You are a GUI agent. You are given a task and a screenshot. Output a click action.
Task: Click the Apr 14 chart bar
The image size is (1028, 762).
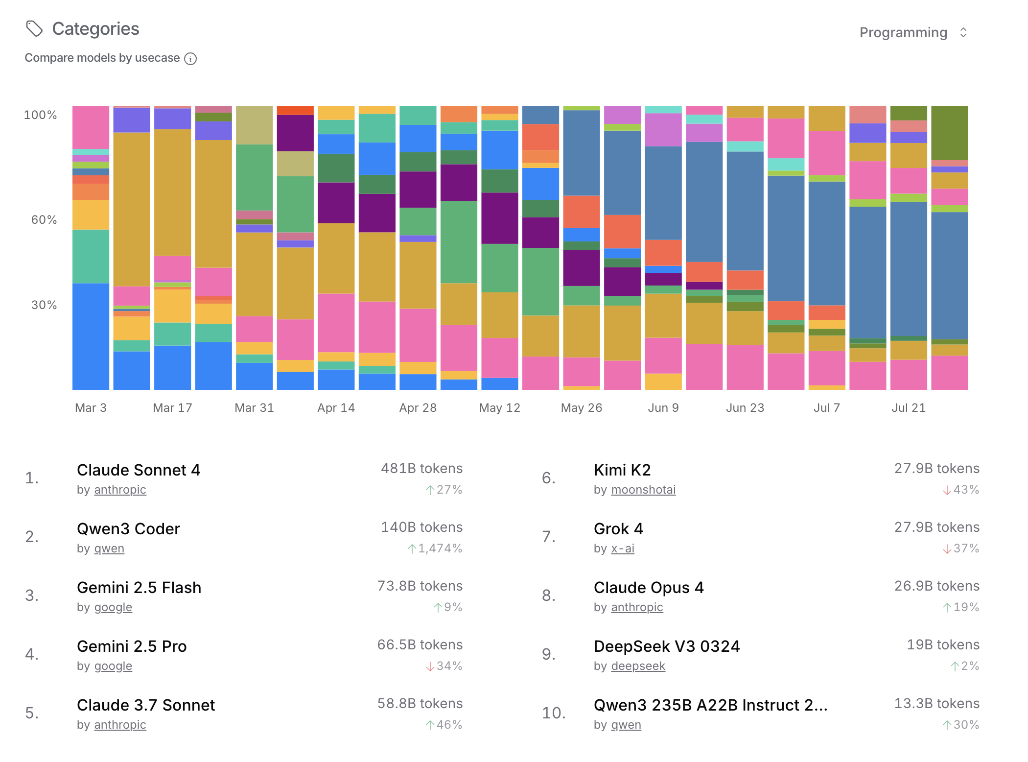click(x=336, y=248)
